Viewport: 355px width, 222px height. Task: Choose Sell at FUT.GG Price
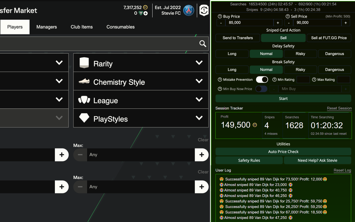329,38
